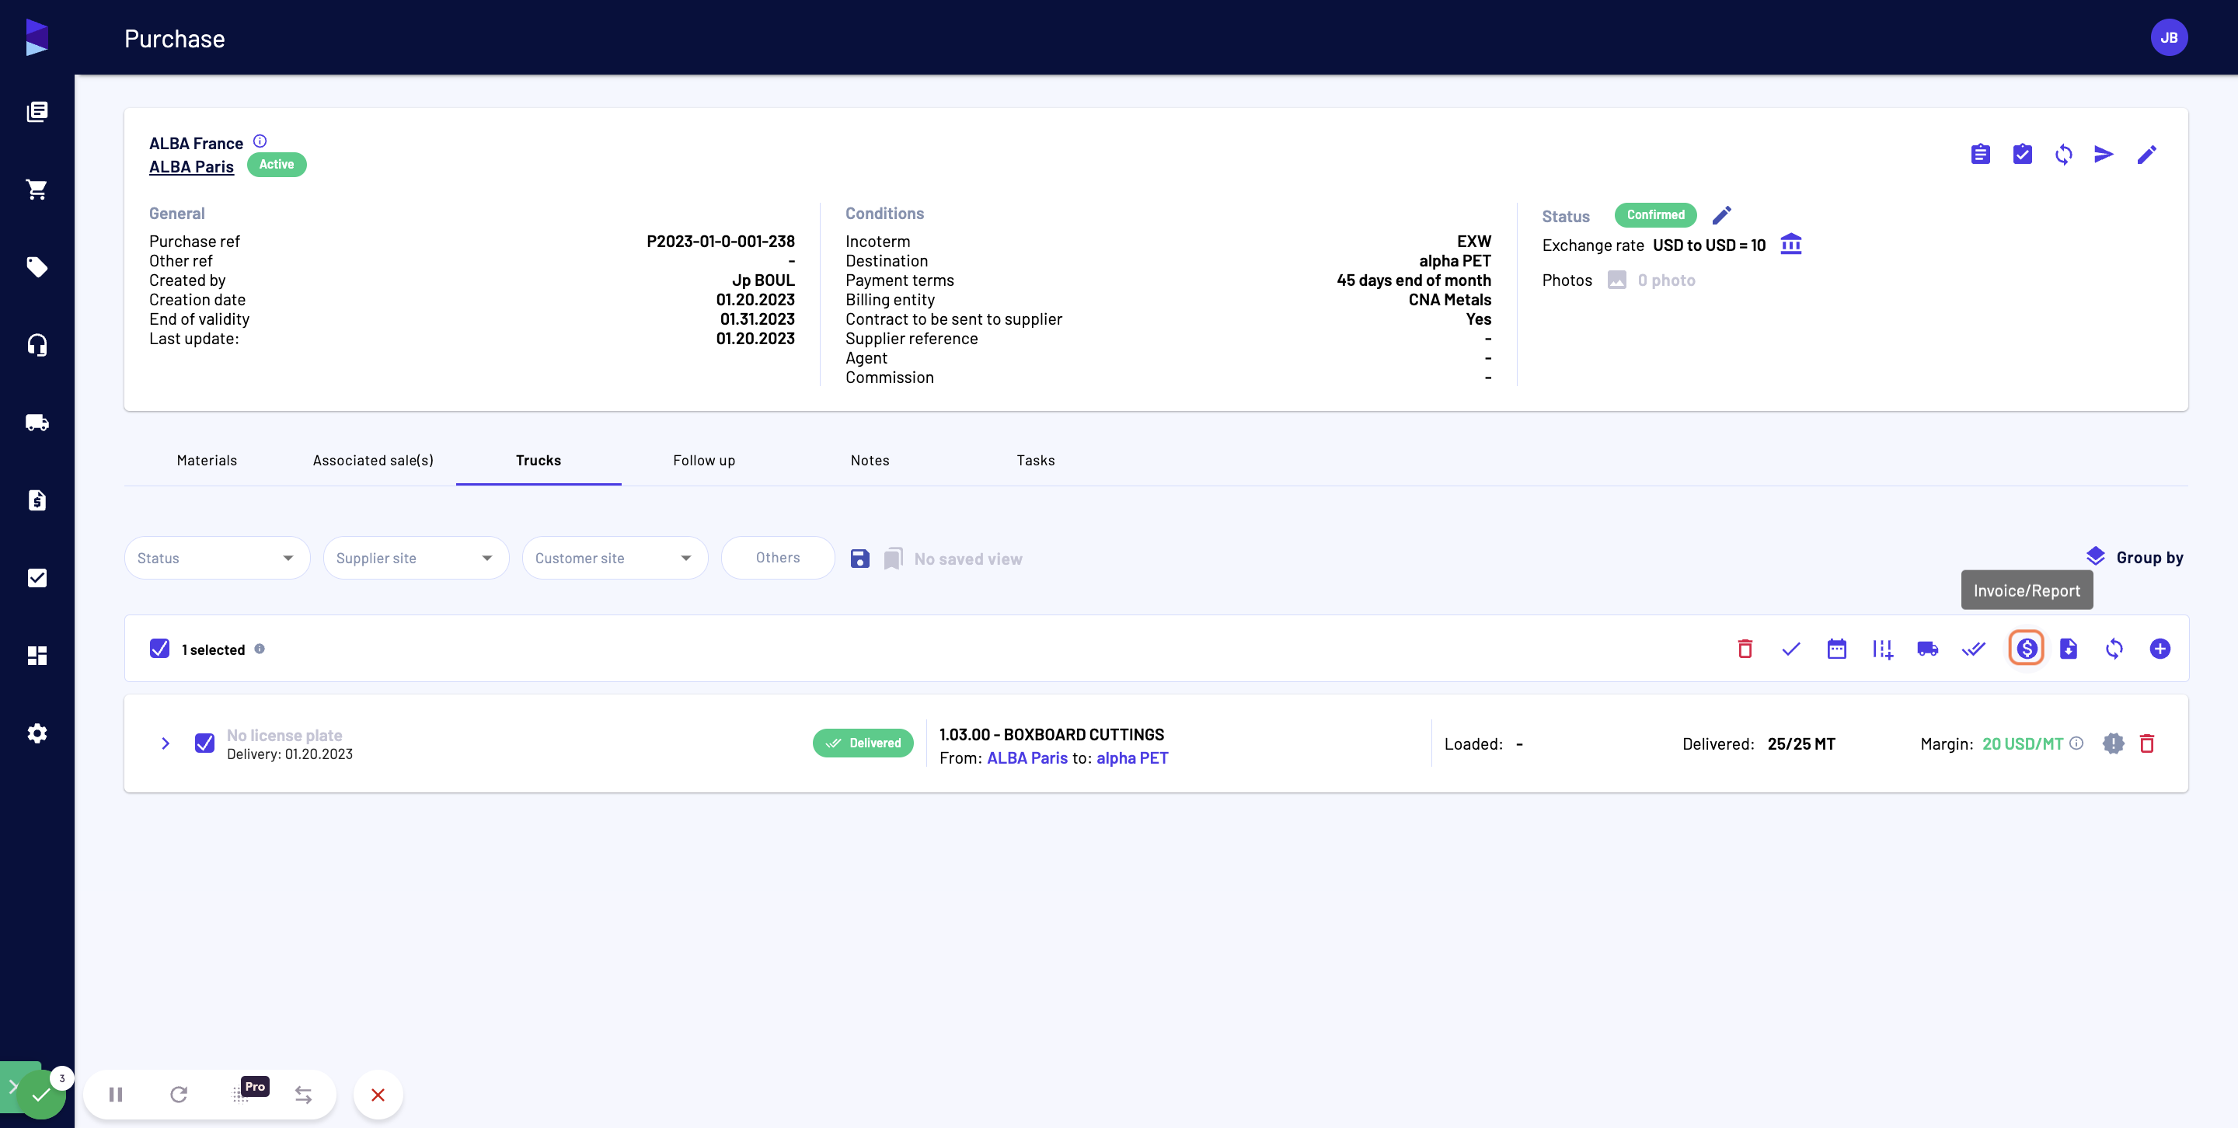Image resolution: width=2238 pixels, height=1128 pixels.
Task: Click the Others filter button
Action: [x=778, y=558]
